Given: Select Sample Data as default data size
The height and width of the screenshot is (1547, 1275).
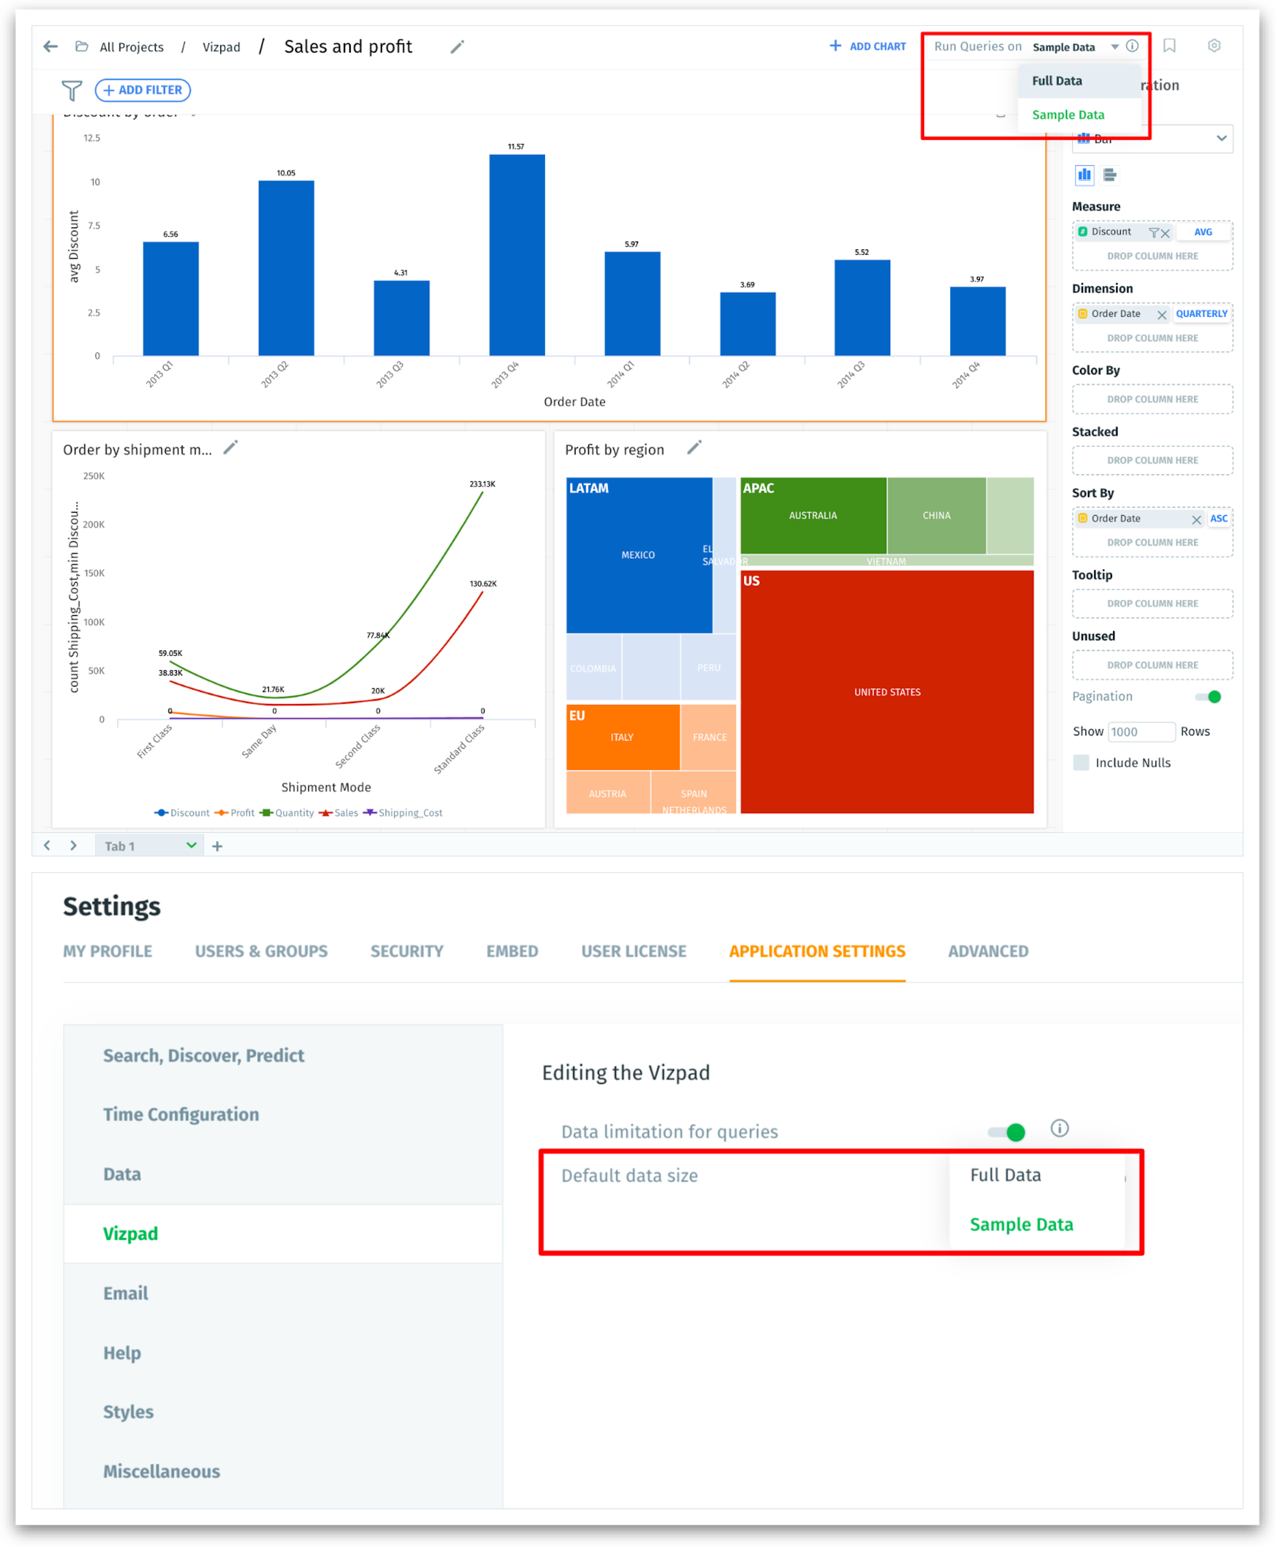Looking at the screenshot, I should 1022,1224.
